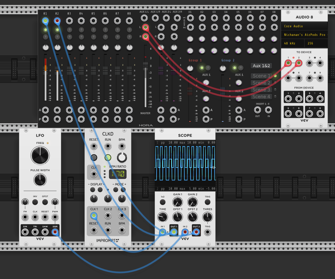Image resolution: width=335 pixels, height=279 pixels.
Task: Click the LFO TRI output jack
Action: (35, 232)
